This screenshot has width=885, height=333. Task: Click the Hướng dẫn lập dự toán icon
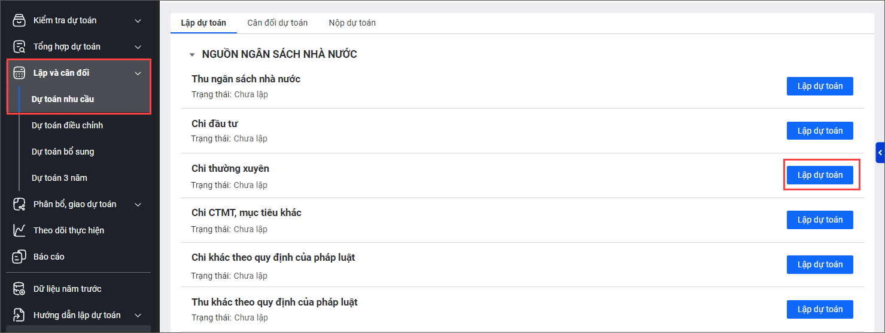coord(20,315)
